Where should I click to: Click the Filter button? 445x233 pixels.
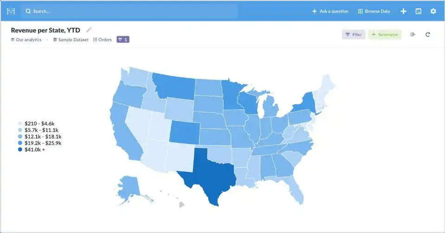pos(354,35)
